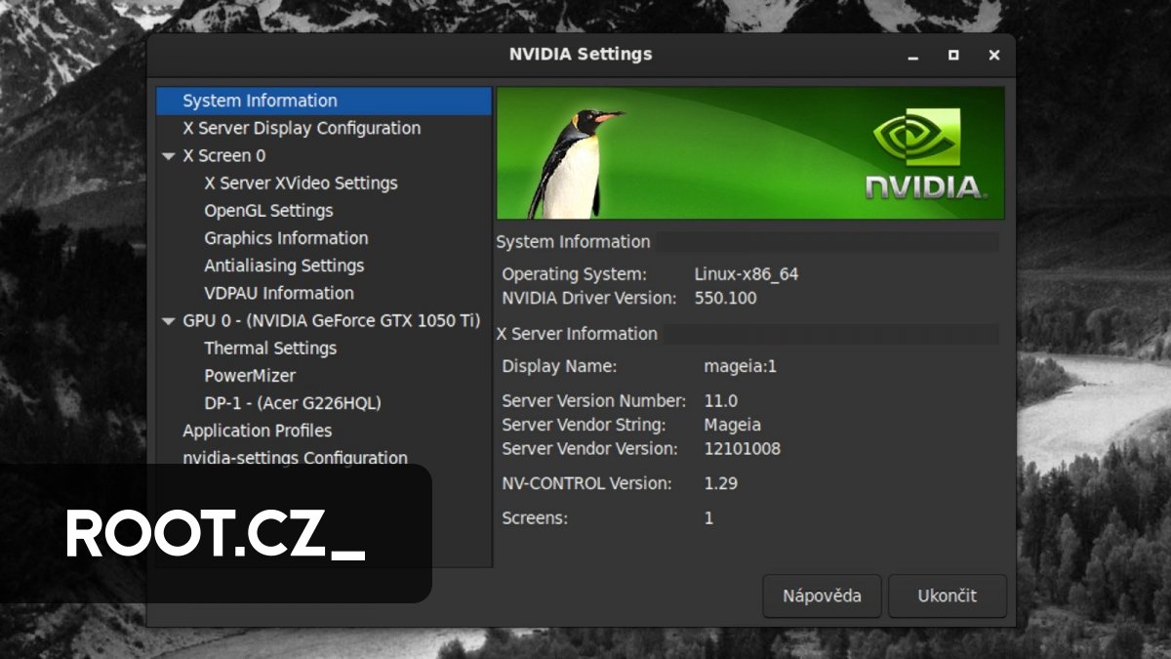1171x659 pixels.
Task: Show VDPAU Information
Action: tap(278, 293)
